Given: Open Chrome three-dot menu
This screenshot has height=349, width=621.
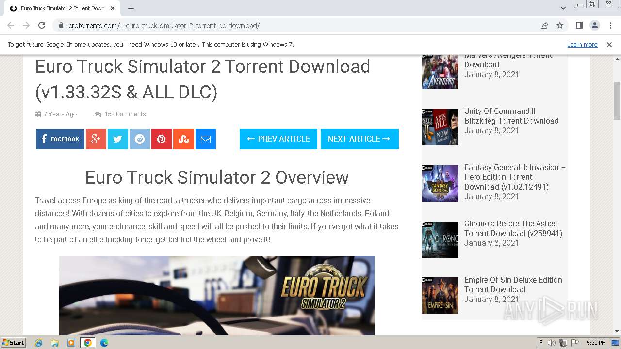Looking at the screenshot, I should 610,25.
